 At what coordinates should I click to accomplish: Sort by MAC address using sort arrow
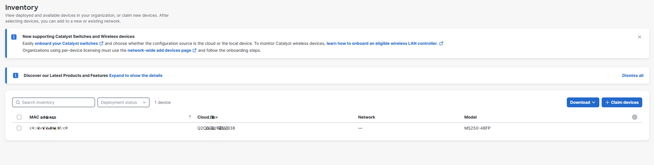190,117
